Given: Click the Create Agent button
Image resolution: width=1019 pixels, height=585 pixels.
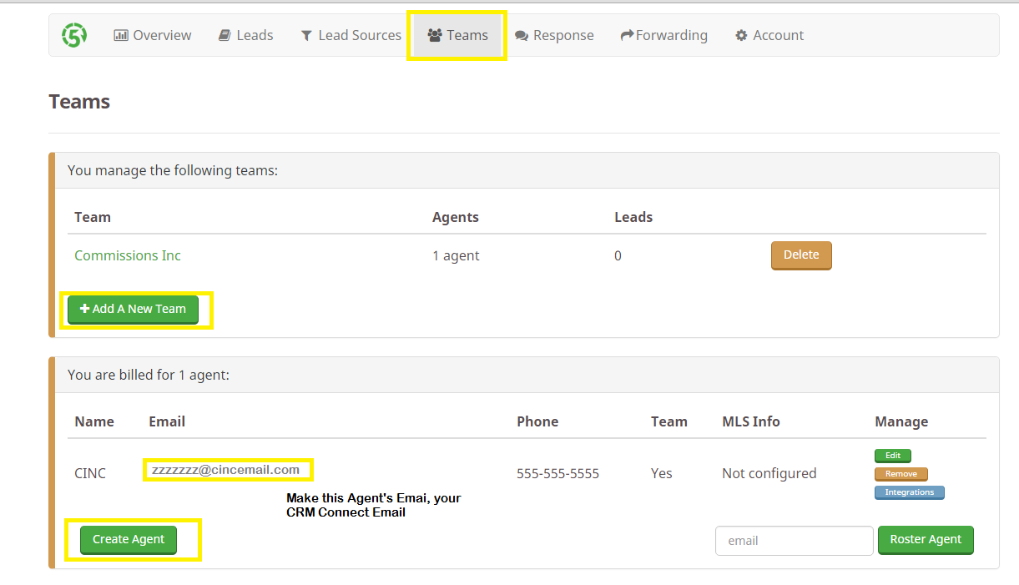Looking at the screenshot, I should [129, 540].
